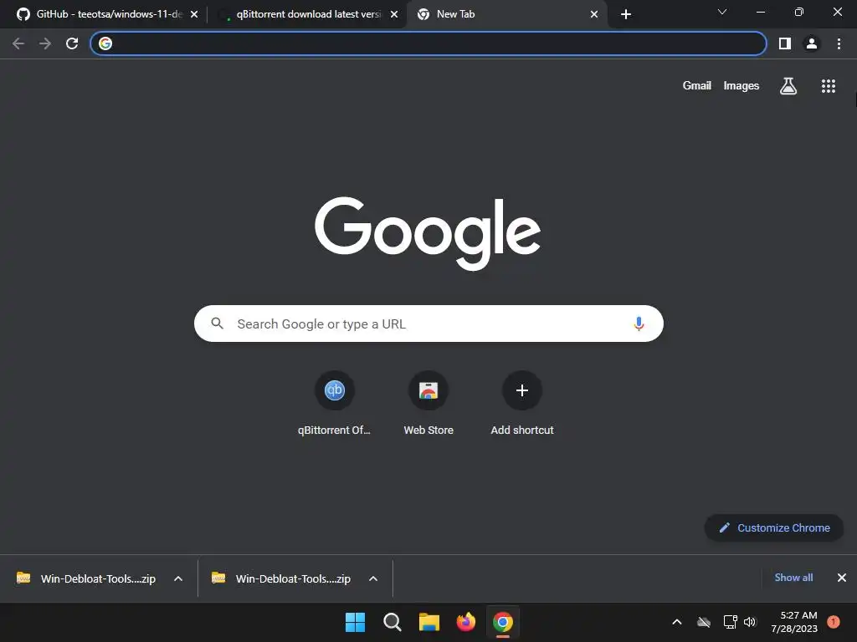Open File Explorer from taskbar
Image resolution: width=857 pixels, height=642 pixels.
click(x=429, y=622)
